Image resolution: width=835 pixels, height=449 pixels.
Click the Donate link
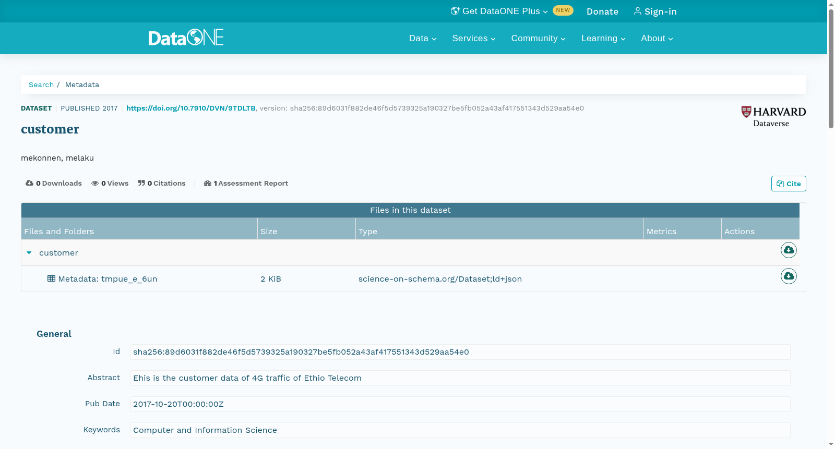click(602, 11)
